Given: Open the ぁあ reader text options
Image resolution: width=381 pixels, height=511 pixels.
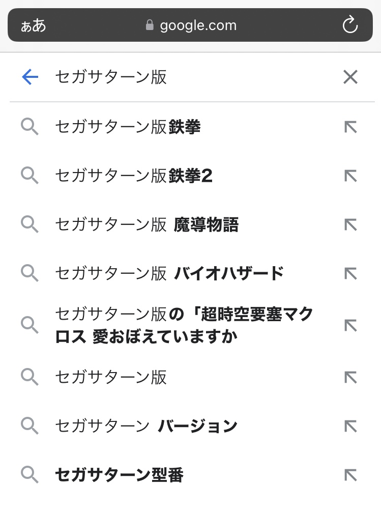Looking at the screenshot, I should point(34,25).
